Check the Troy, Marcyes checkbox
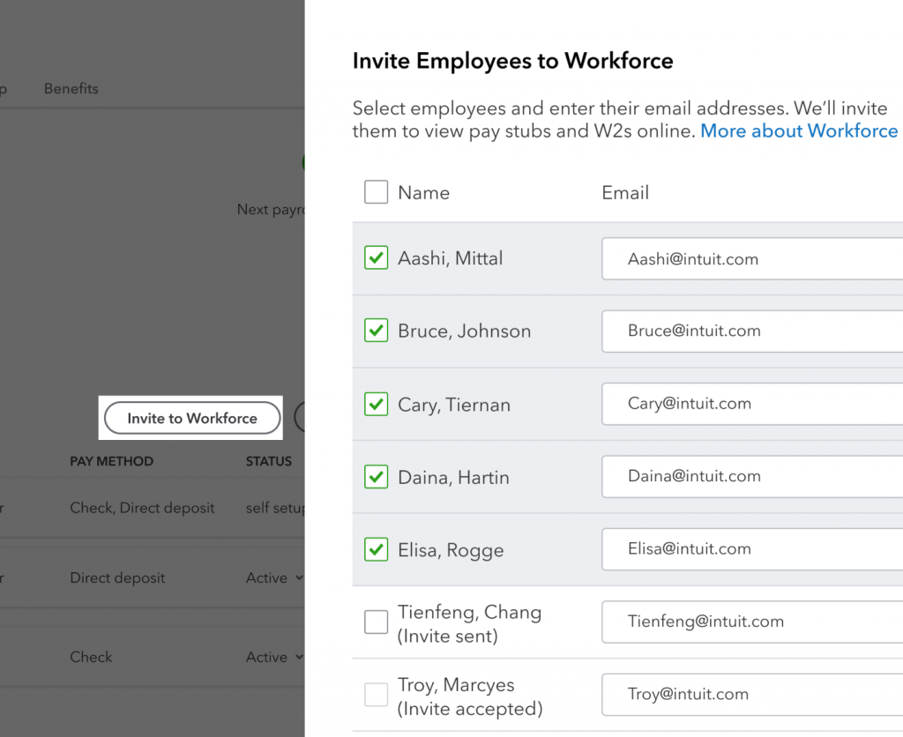903x737 pixels. click(376, 695)
